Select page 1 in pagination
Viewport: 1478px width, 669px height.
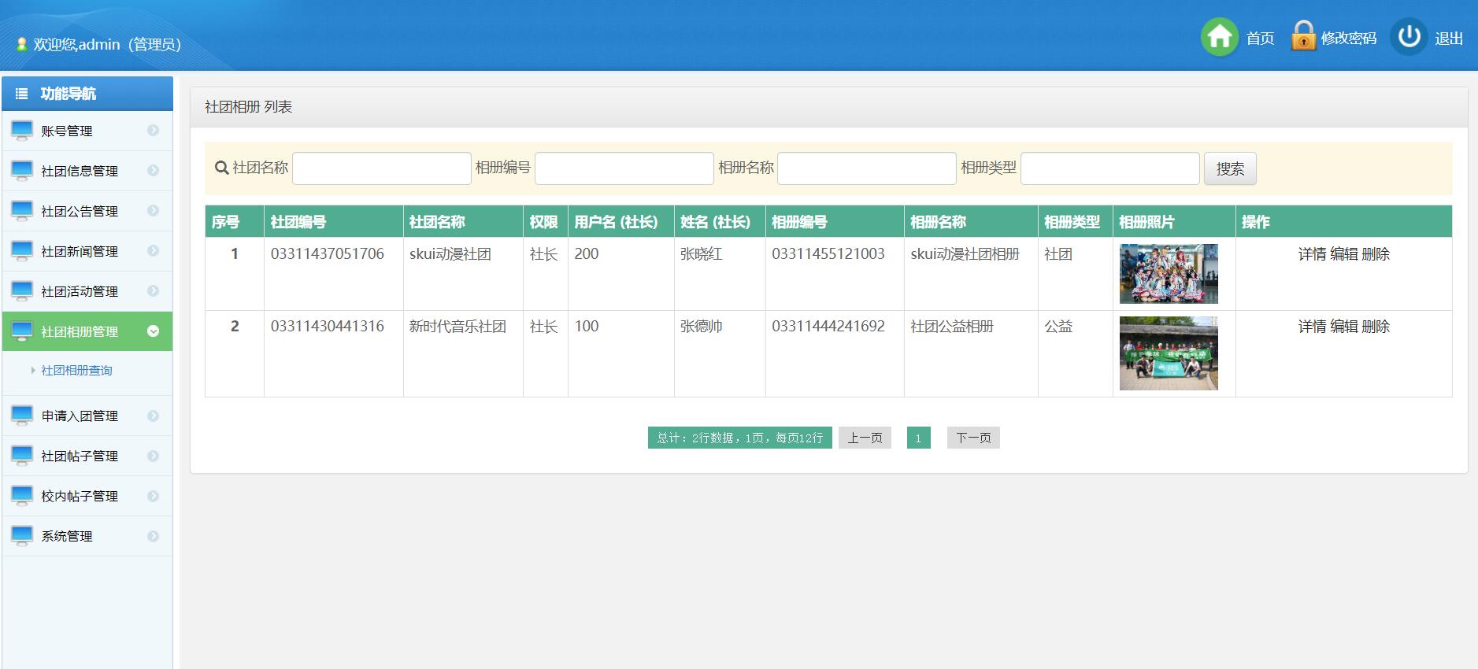pos(918,438)
